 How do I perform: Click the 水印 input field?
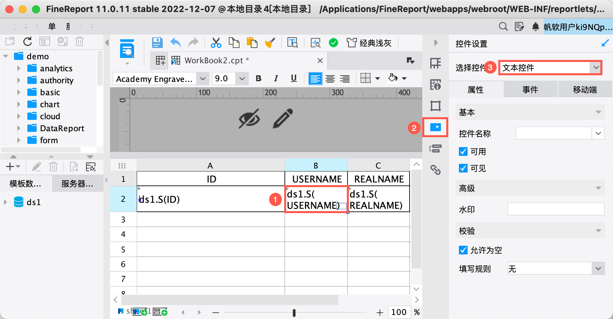(556, 209)
